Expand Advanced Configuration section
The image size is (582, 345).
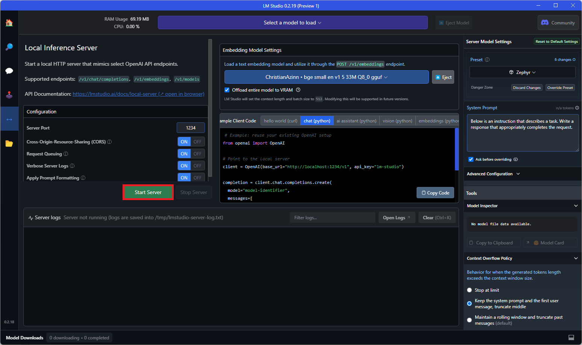pyautogui.click(x=493, y=174)
